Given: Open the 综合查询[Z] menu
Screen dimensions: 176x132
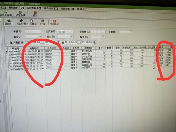Looking at the screenshot, I should (34, 8).
